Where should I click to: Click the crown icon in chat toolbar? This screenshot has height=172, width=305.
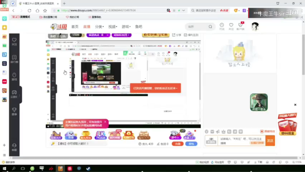tap(224, 132)
